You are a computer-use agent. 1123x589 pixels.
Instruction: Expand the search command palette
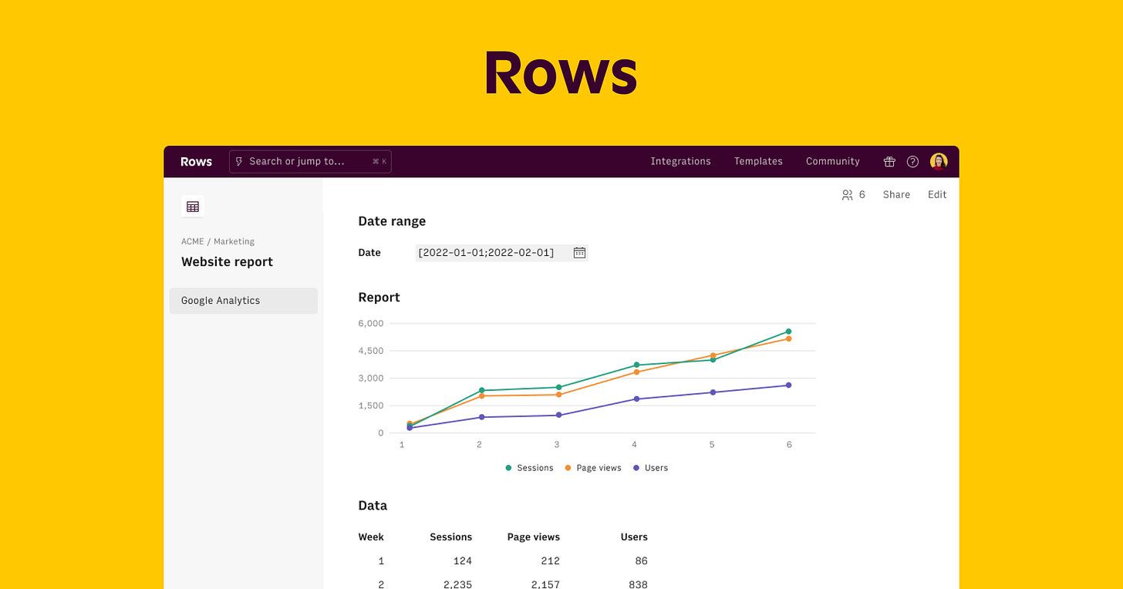pyautogui.click(x=309, y=161)
